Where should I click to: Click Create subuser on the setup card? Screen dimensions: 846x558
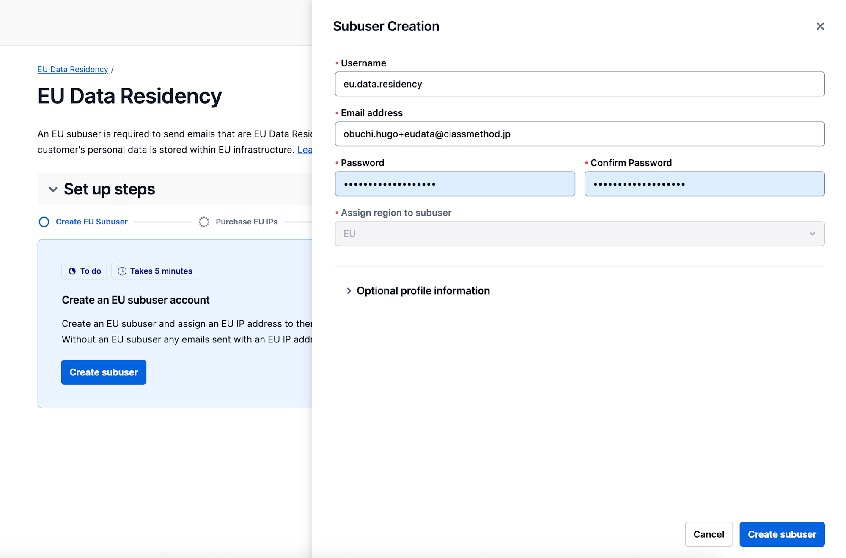coord(104,372)
